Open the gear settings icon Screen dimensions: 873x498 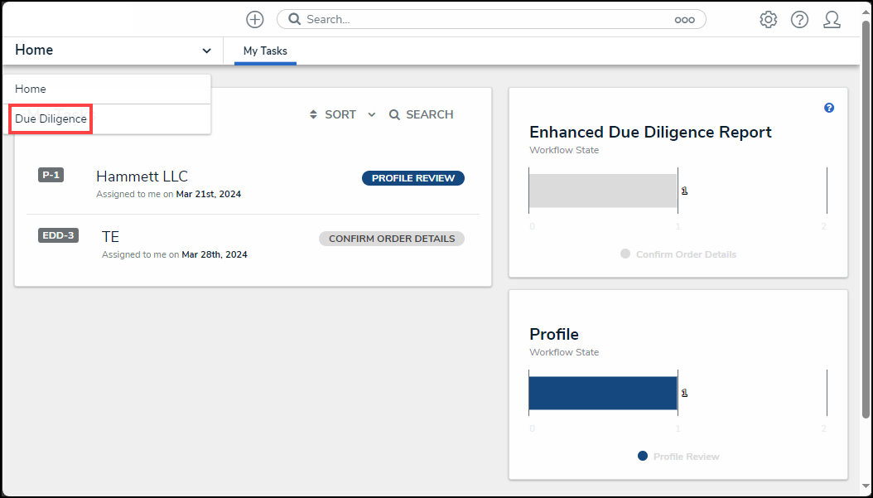769,20
